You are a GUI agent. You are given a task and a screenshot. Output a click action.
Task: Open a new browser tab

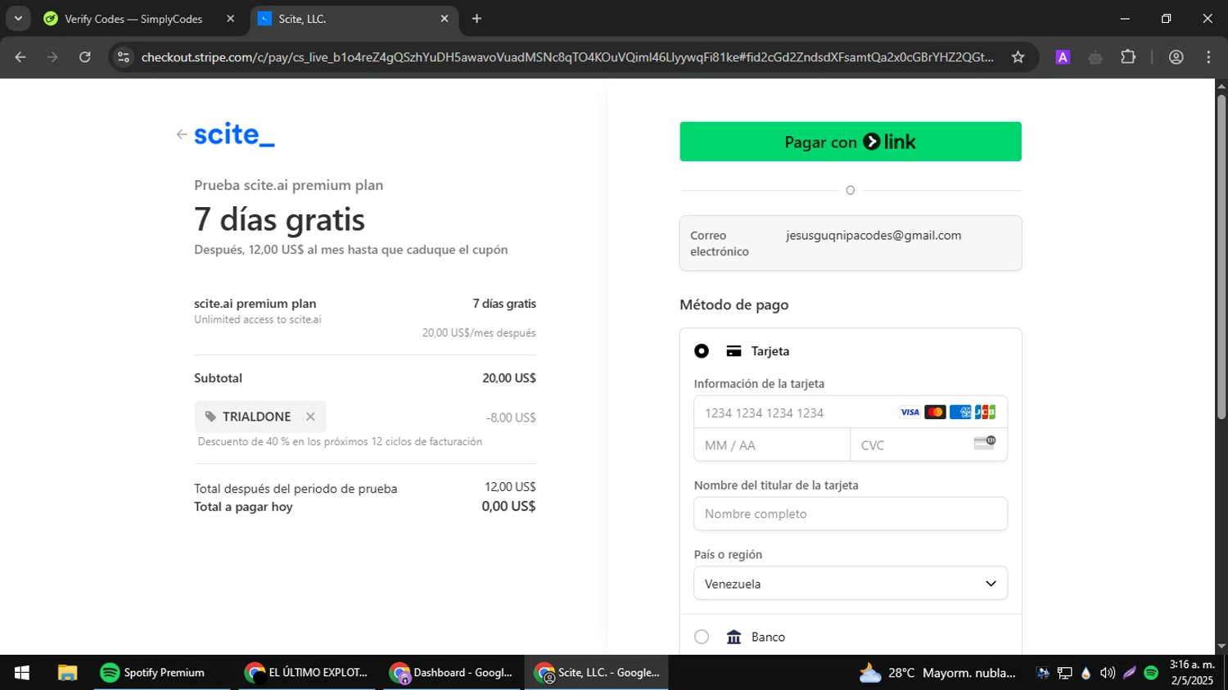click(x=476, y=19)
